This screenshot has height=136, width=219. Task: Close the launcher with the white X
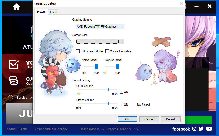coord(210,6)
